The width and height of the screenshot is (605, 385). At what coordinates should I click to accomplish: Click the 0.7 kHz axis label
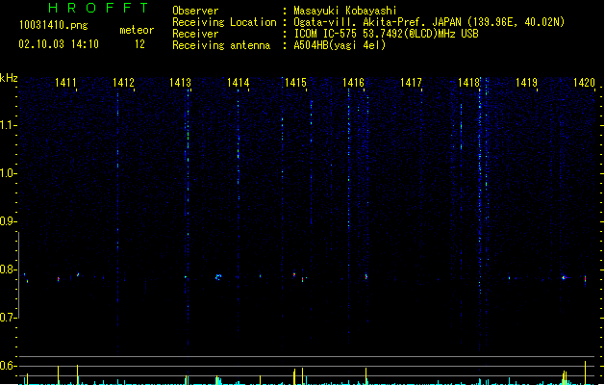click(x=8, y=318)
